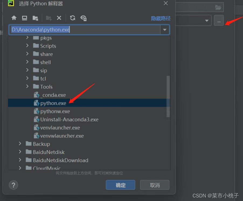Click the path field D:\Anaconda\python.exe
243x201 pixels.
tap(85, 29)
